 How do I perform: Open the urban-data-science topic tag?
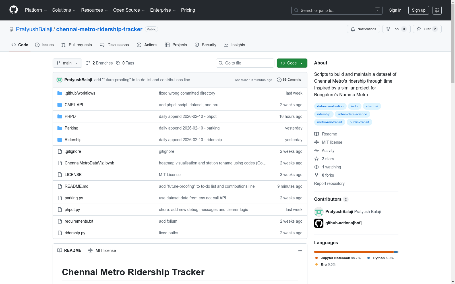coord(353,114)
